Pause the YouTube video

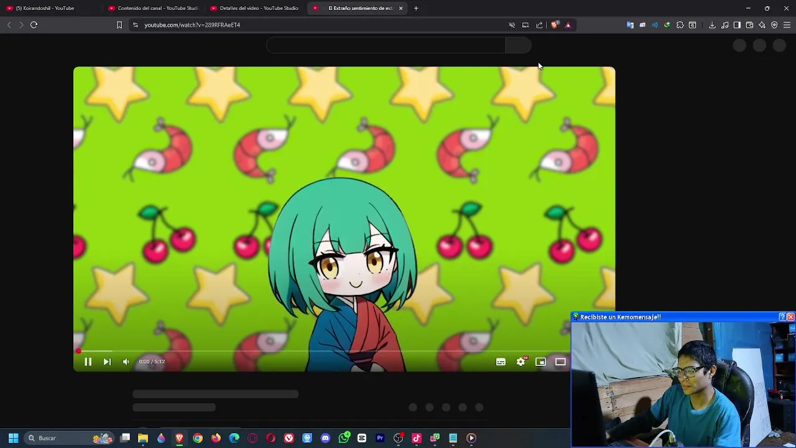(x=88, y=362)
